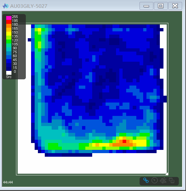This screenshot has width=186, height=191.
Task: Maximize the AU03GILY-5027 window
Action: (161, 6)
